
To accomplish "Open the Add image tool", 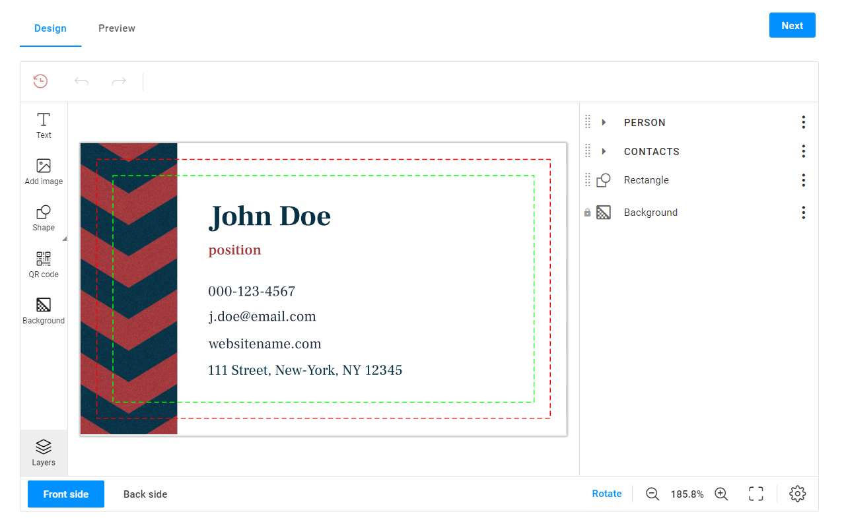I will pos(43,172).
